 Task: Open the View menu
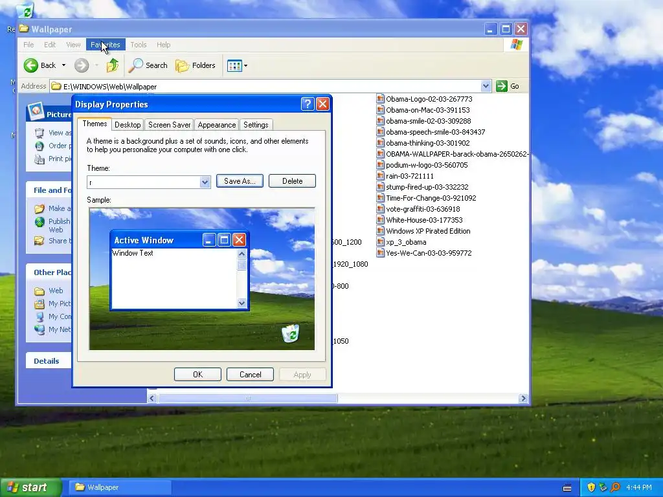(73, 45)
